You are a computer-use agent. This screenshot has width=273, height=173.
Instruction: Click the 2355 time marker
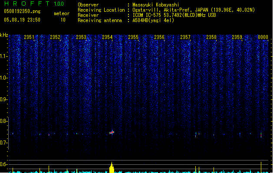tap(133, 37)
